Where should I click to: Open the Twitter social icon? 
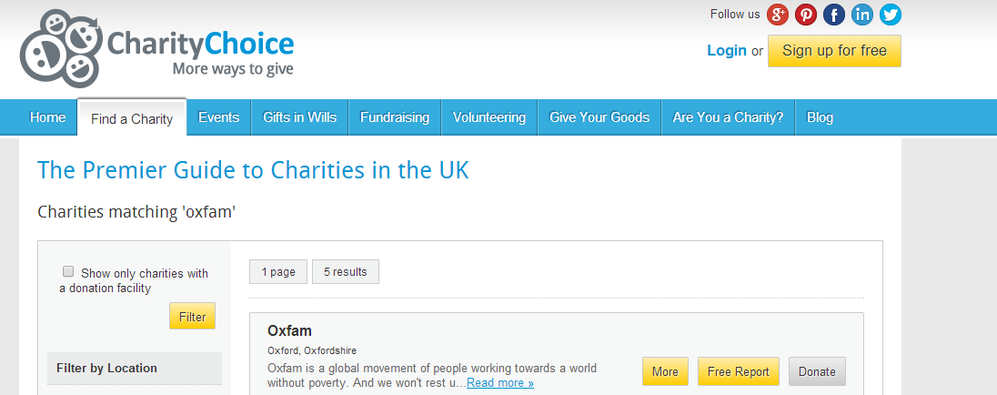[x=891, y=15]
